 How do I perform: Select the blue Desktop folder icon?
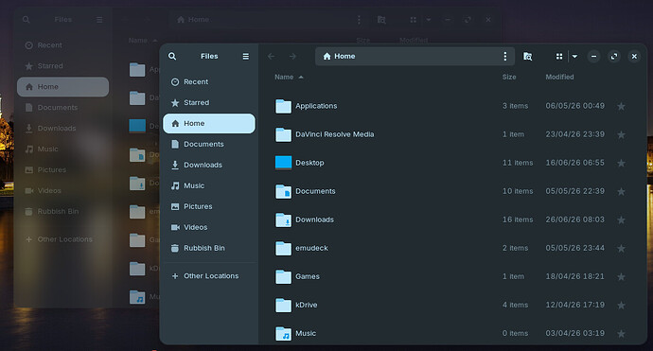coord(283,163)
